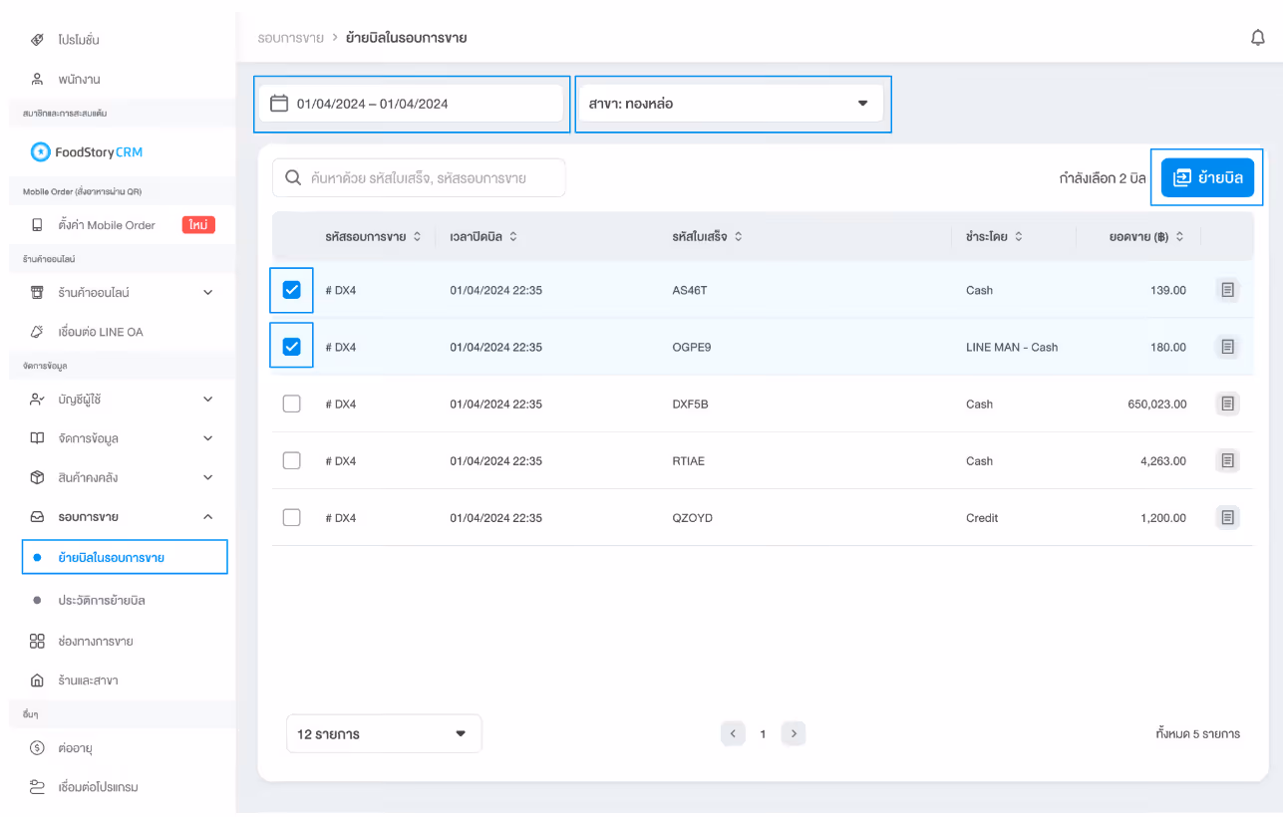1283x817 pixels.
Task: Click the ย้ายบิล button
Action: [x=1207, y=177]
